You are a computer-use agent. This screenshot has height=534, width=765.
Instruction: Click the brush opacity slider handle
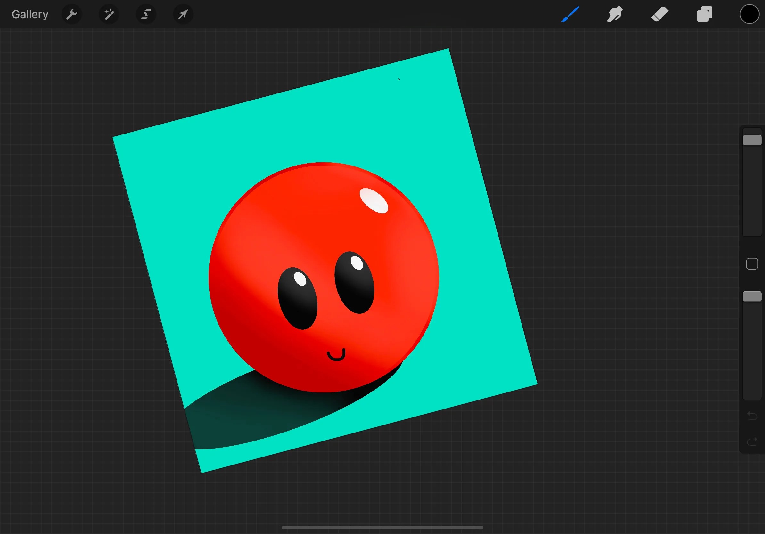752,296
